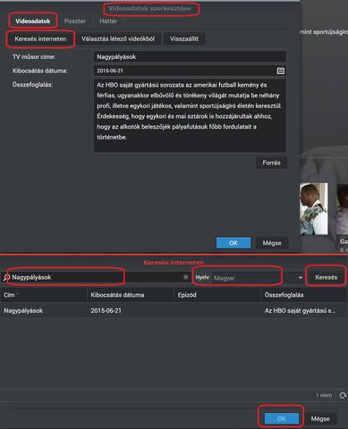Viewport: 348px width, 429px height.
Task: Click the Keresés search button
Action: [326, 277]
